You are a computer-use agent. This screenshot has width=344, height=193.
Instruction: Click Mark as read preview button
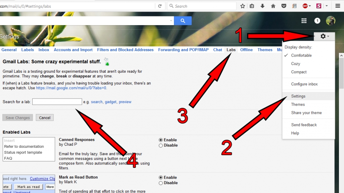coord(29,187)
